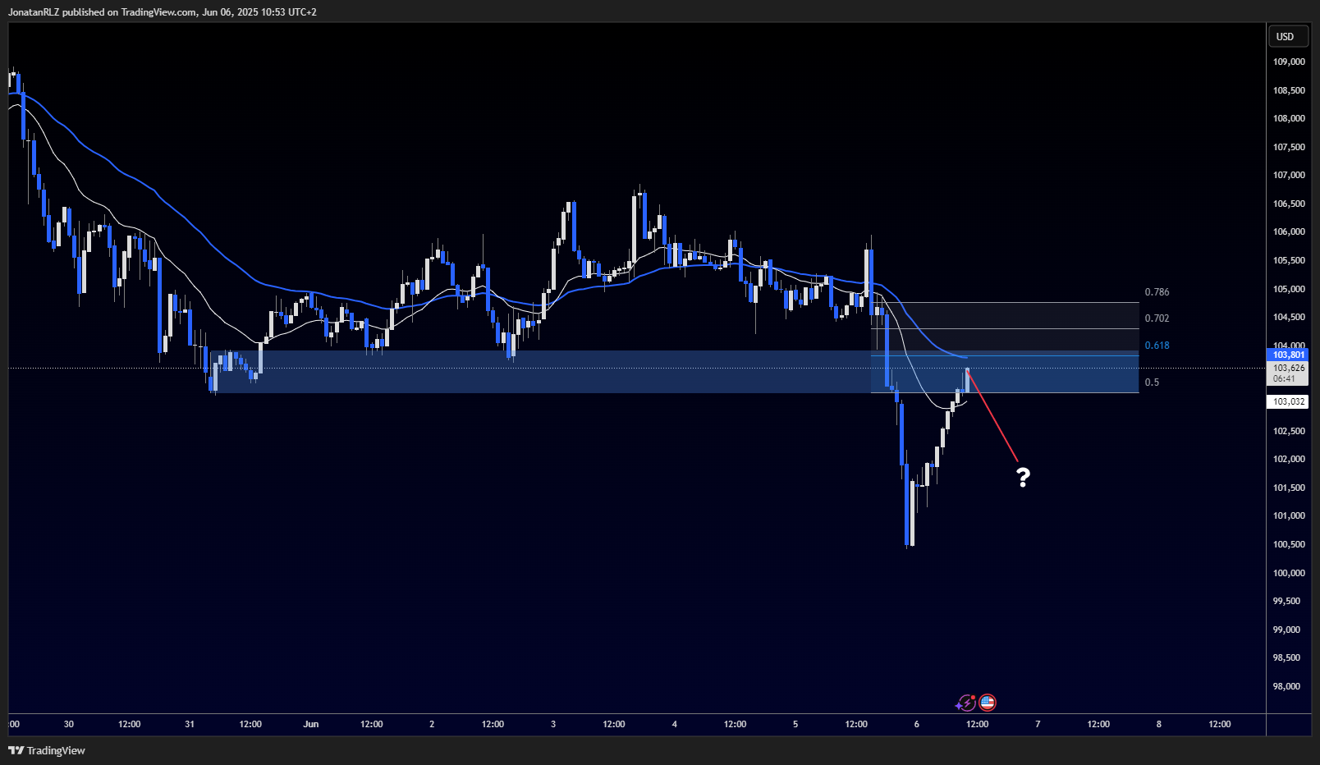Select the 0.5 Fibonacci level label
This screenshot has width=1320, height=765.
(x=1152, y=382)
